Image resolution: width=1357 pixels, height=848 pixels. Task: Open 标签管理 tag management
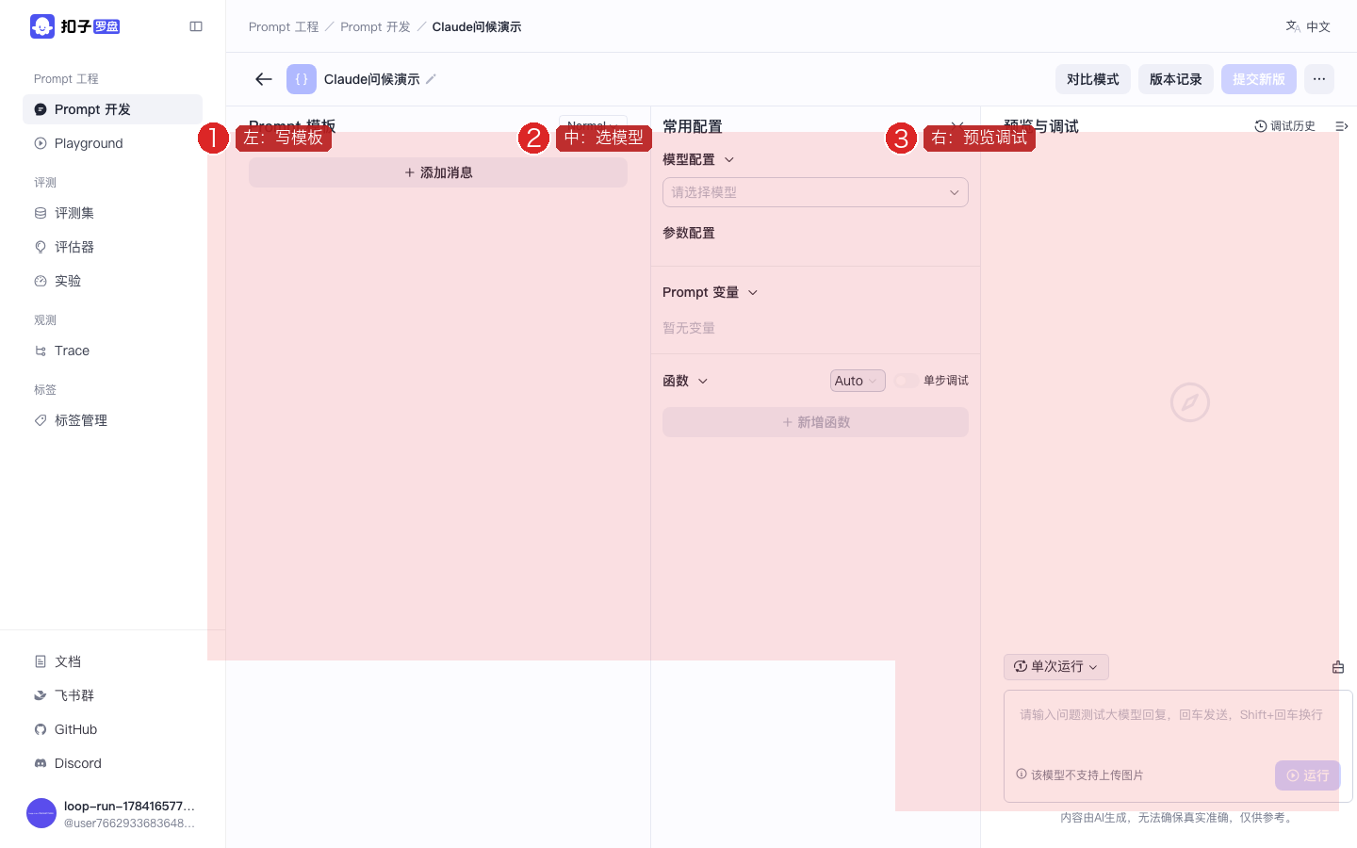(112, 420)
